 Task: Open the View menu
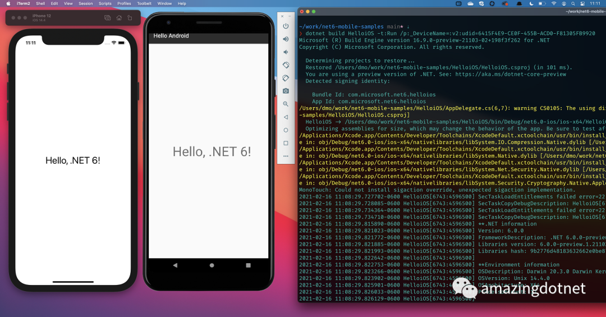(68, 3)
